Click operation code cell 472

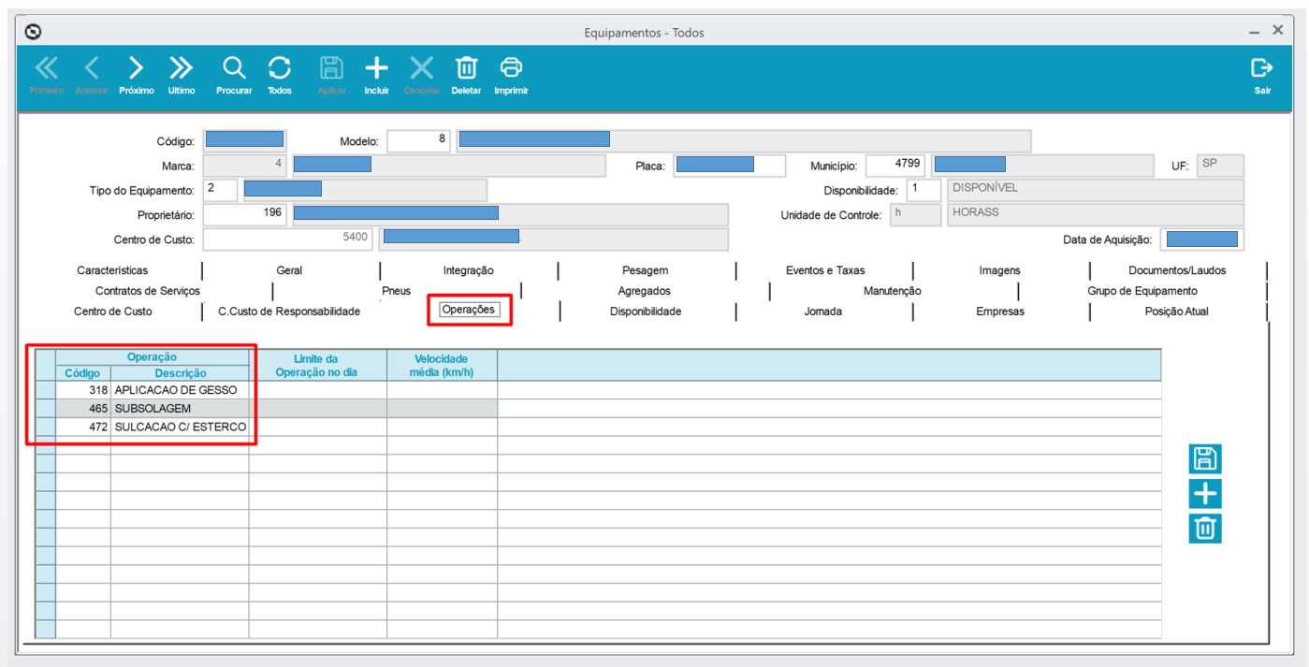coord(83,428)
